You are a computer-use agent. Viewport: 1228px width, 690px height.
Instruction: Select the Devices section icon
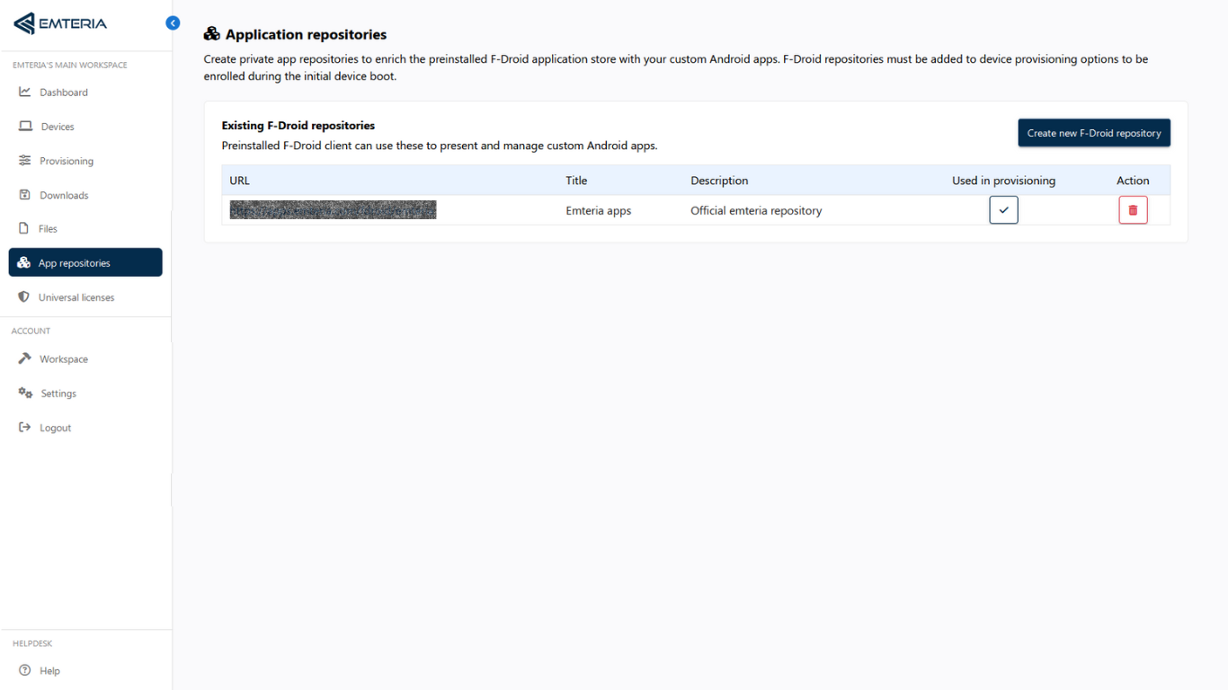pyautogui.click(x=25, y=126)
